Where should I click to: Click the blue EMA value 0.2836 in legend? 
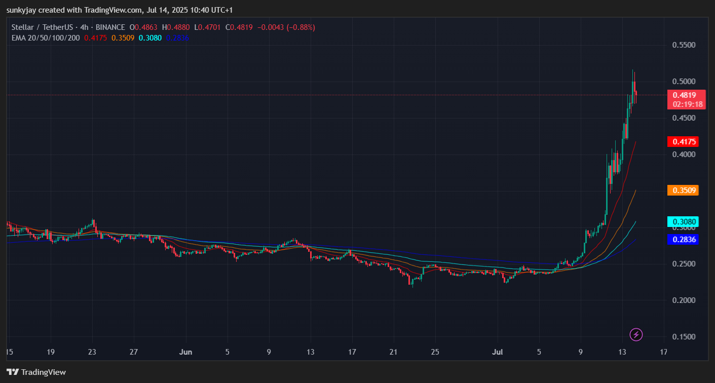177,37
